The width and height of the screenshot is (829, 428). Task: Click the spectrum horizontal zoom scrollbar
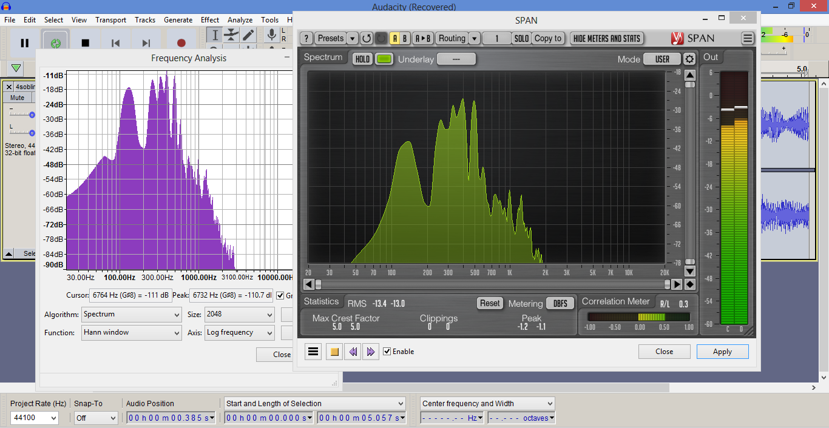pos(492,284)
